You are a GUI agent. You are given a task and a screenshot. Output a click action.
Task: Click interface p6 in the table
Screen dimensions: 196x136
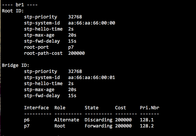27,120
